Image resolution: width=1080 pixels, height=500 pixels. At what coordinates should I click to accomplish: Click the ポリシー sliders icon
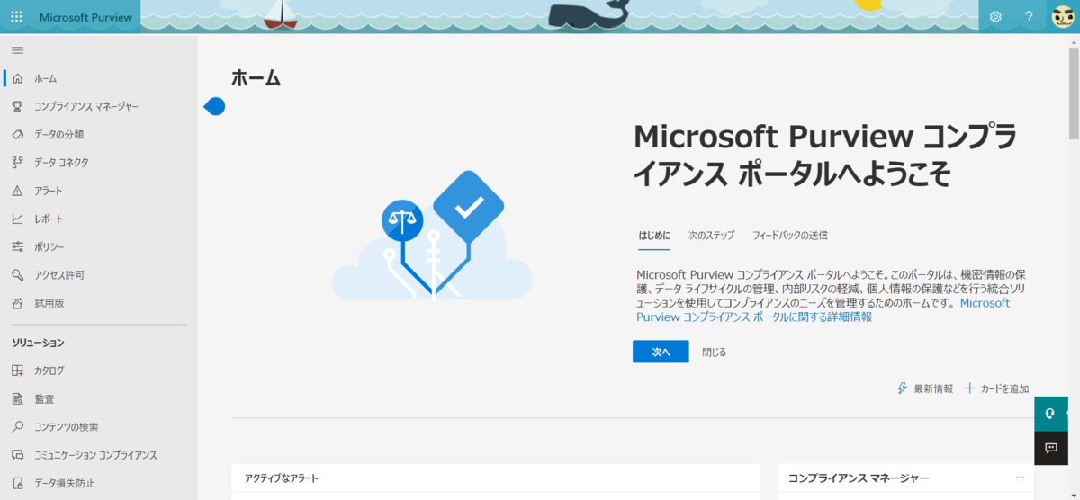17,246
